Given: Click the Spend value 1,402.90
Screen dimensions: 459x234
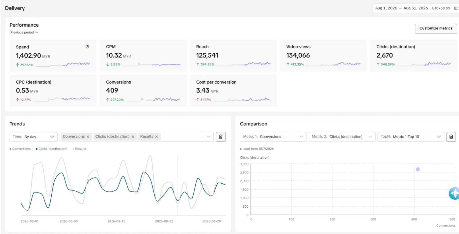Looking at the screenshot, I should click(28, 56).
